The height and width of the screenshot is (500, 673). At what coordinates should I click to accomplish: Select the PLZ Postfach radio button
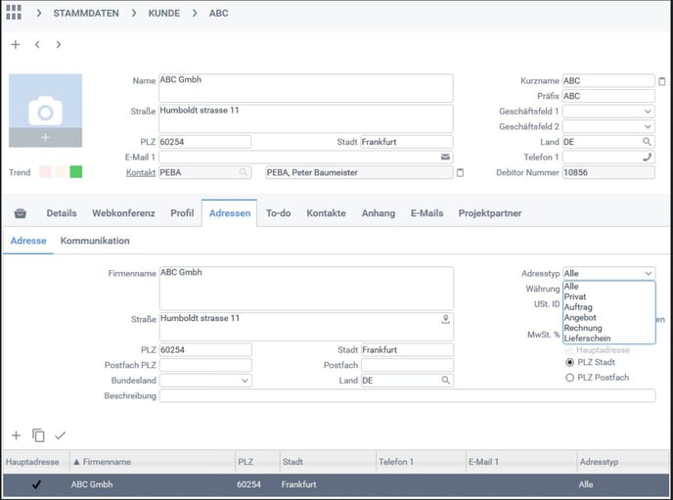pos(570,378)
